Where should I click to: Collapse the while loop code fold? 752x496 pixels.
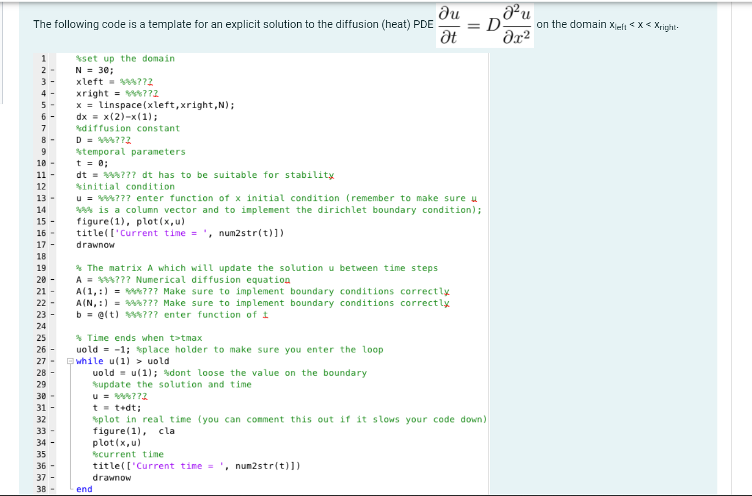pyautogui.click(x=69, y=361)
